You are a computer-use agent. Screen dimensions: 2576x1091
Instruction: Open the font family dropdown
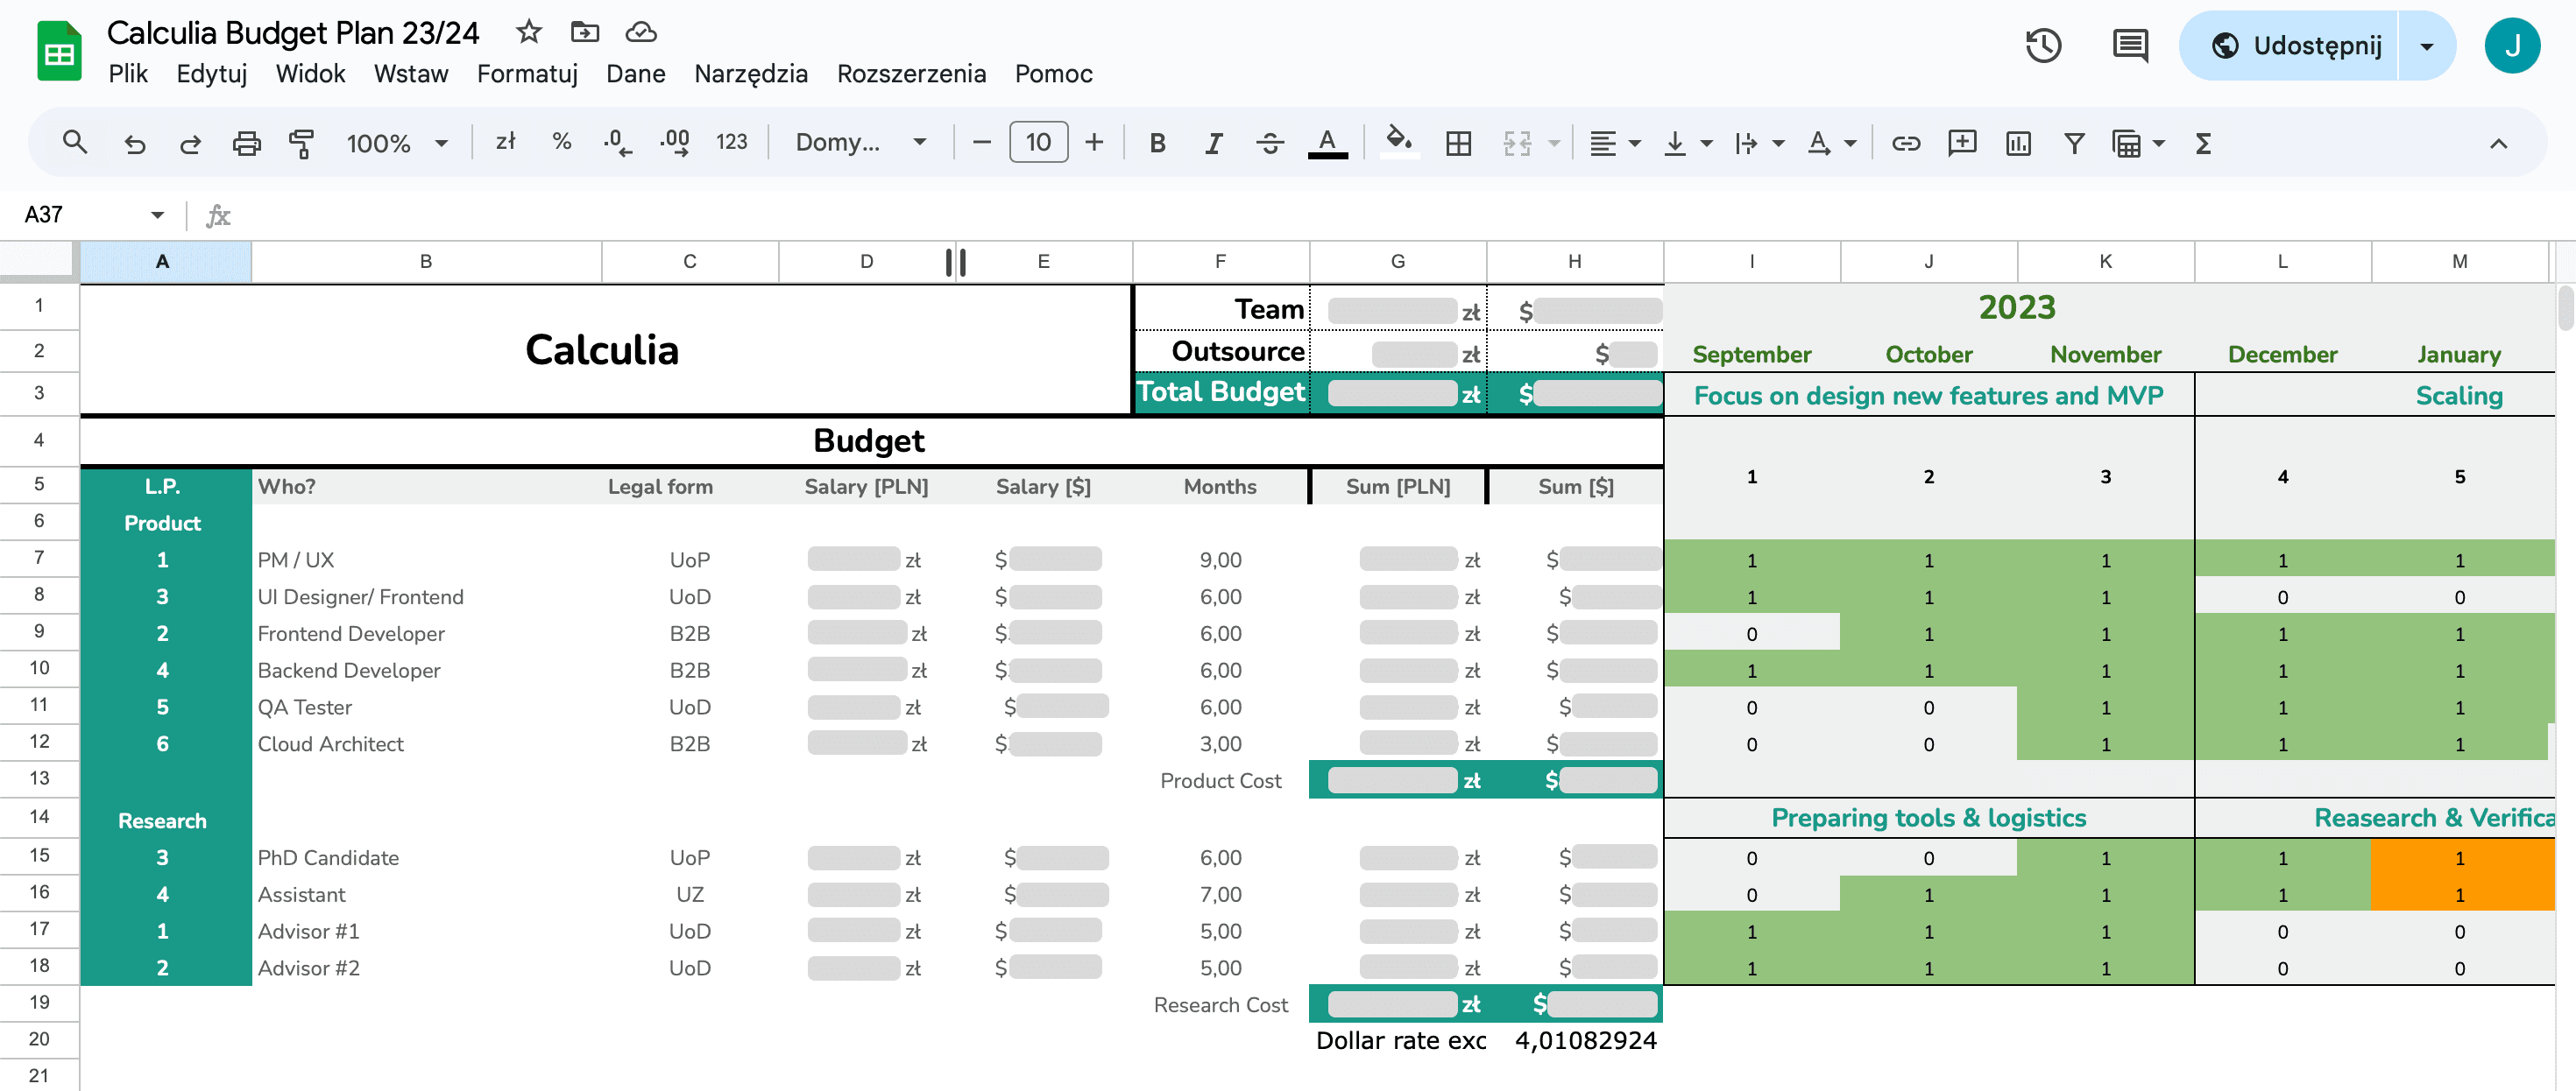click(861, 143)
